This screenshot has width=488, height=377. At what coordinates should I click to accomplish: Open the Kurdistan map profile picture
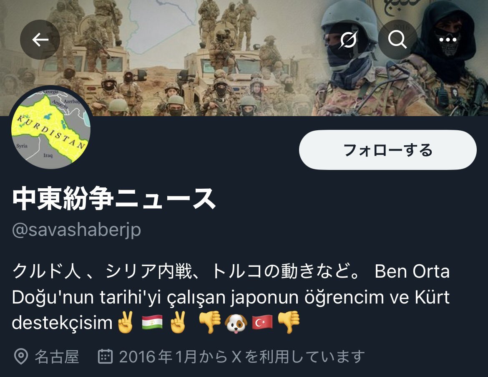coord(51,128)
